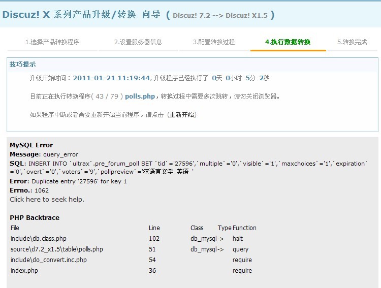The width and height of the screenshot is (381, 288).
Task: Select file include\db.class.php row
Action: pyautogui.click(x=39, y=238)
